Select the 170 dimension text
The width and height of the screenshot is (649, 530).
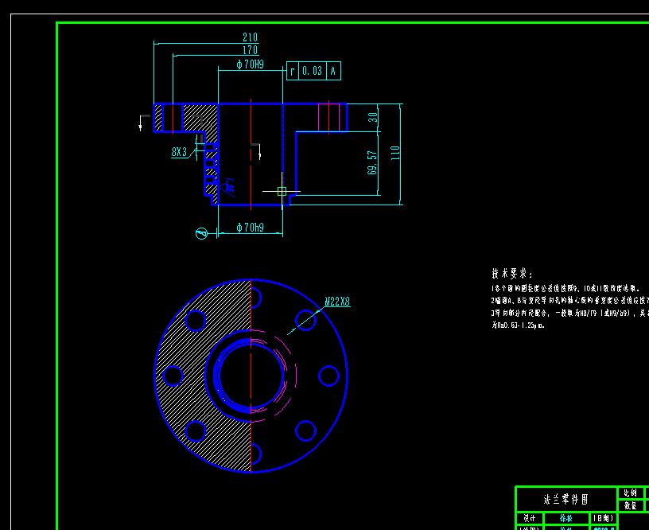(250, 50)
